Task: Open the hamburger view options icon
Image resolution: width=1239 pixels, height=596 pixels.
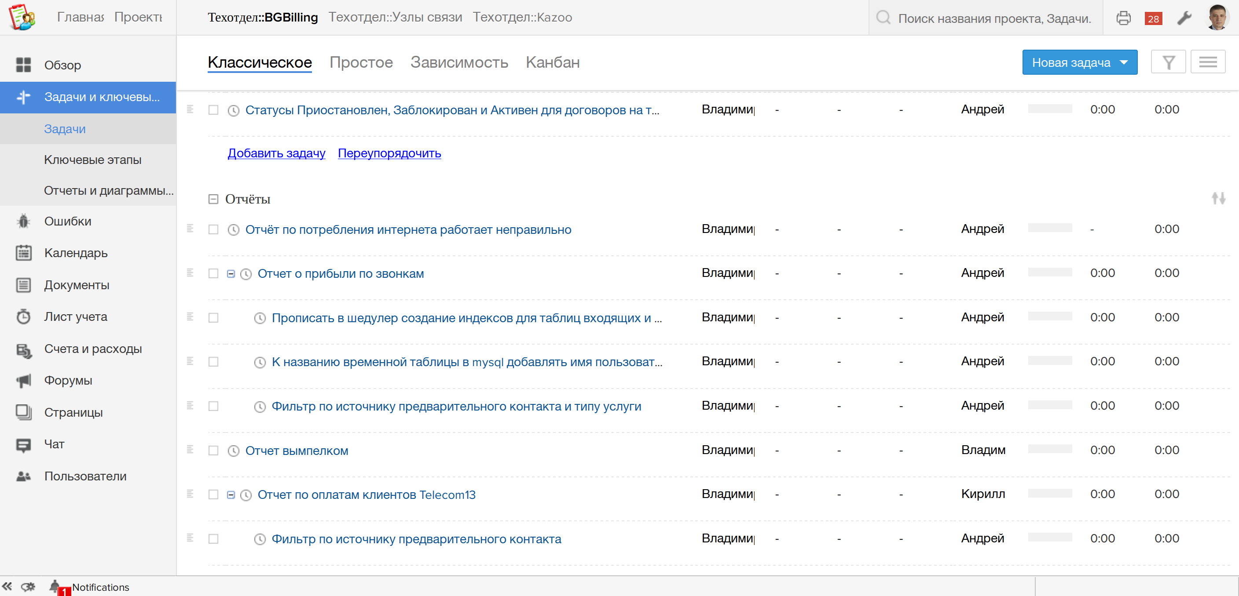Action: [1208, 62]
